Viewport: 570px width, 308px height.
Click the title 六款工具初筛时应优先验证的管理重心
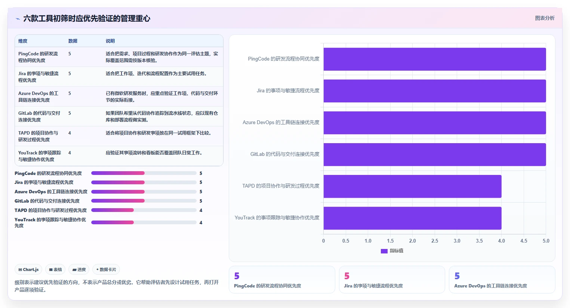[87, 18]
